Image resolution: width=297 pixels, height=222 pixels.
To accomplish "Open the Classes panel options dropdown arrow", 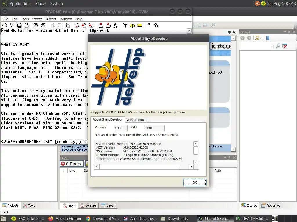I will click(285, 32).
